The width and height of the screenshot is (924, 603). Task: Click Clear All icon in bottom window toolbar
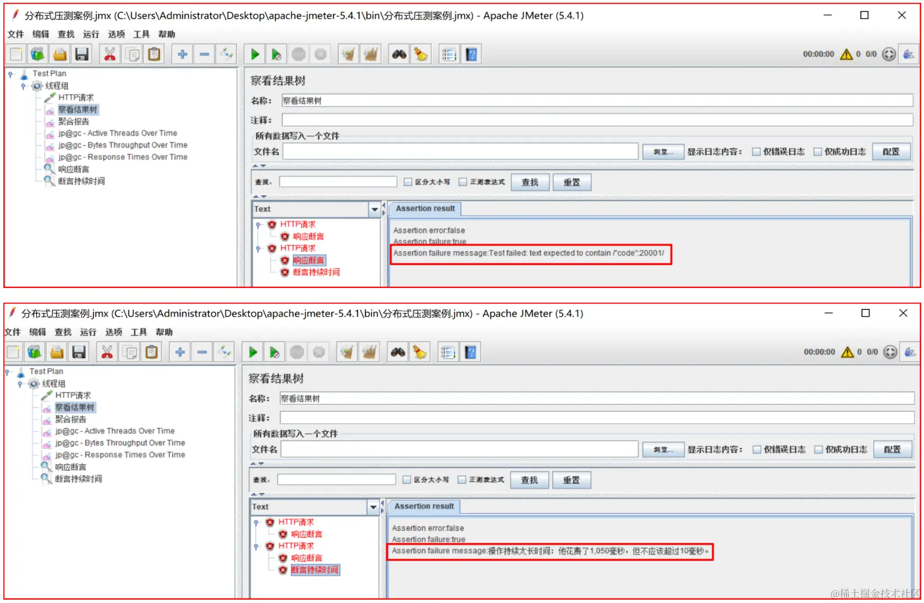(x=369, y=352)
